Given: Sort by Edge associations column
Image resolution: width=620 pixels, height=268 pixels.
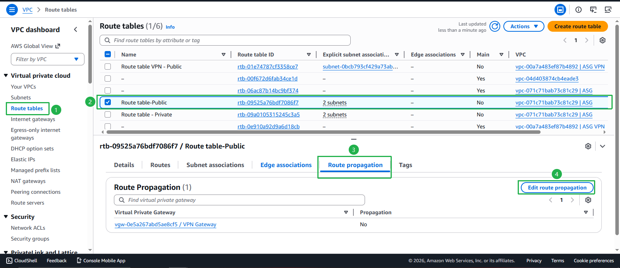Looking at the screenshot, I should pos(463,55).
